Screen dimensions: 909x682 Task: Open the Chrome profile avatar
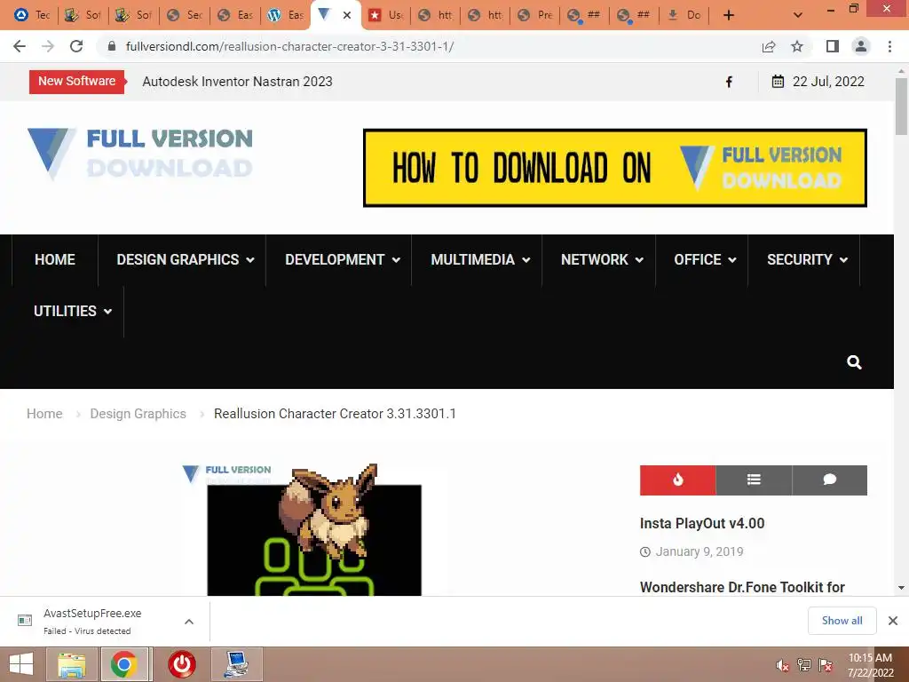pyautogui.click(x=861, y=46)
